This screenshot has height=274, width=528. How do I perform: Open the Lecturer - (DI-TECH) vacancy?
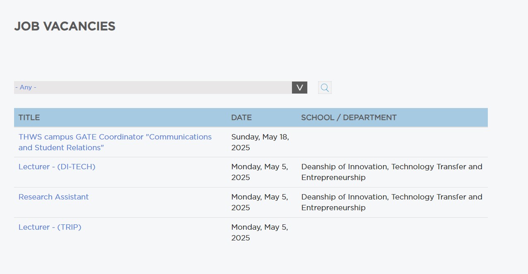pos(57,166)
